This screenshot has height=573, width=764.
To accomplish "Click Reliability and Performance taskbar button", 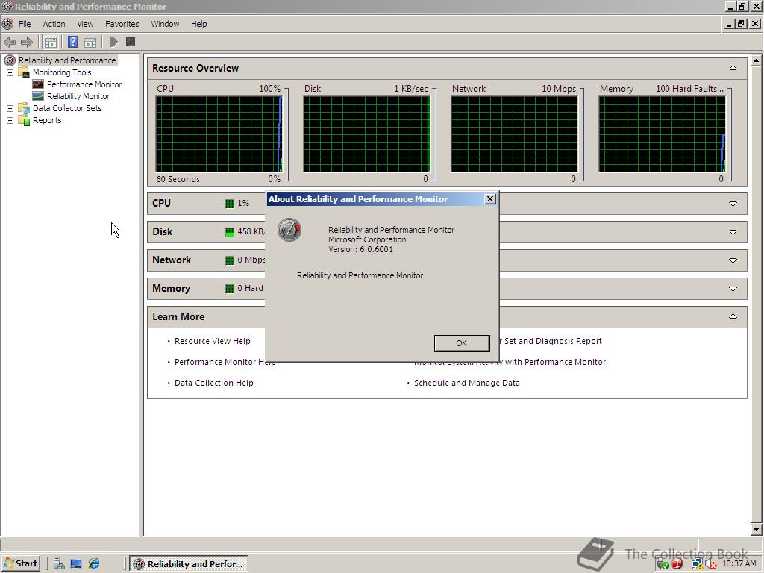I will coord(189,564).
